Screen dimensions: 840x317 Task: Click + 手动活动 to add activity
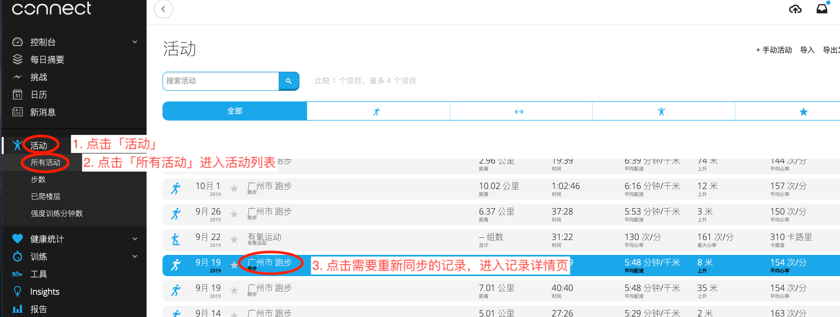[x=774, y=50]
